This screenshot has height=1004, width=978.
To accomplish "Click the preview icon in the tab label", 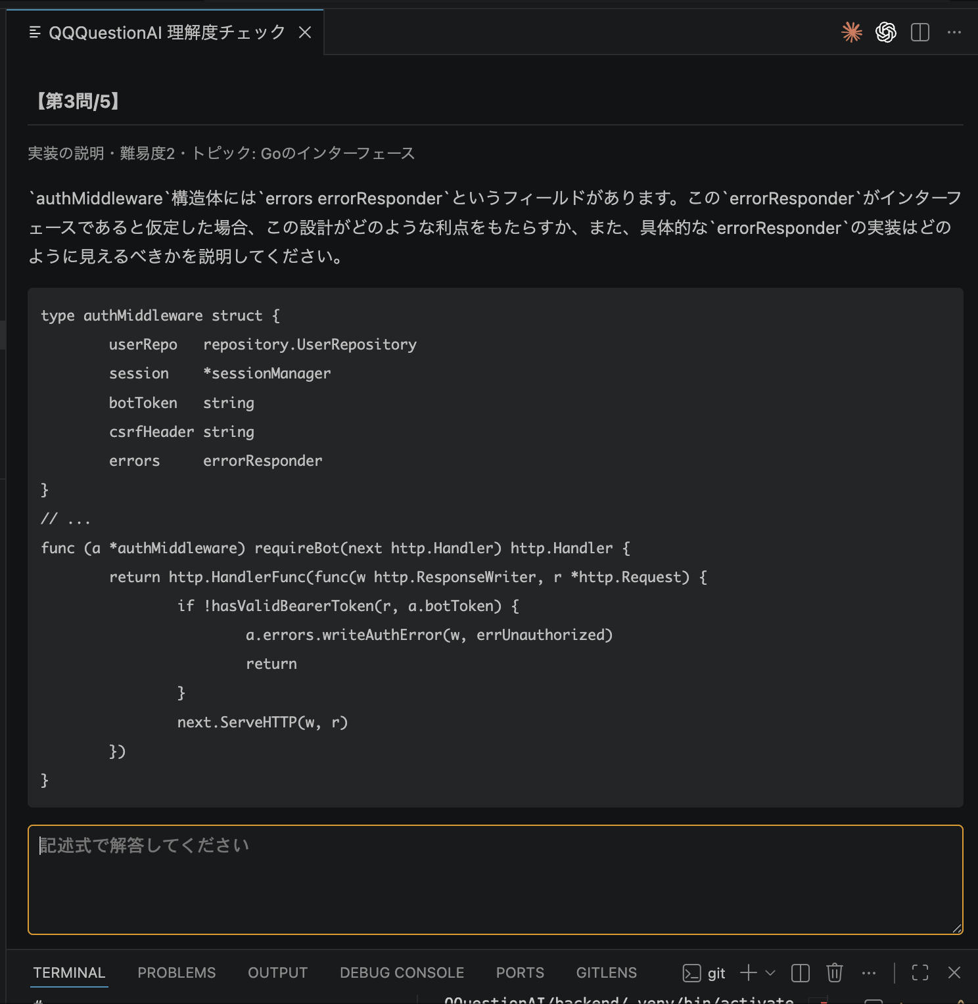I will point(35,32).
